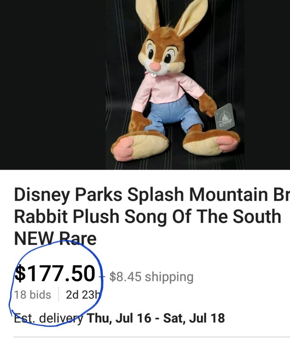Click the black background left of the plush
Image resolution: width=290 pixels, height=351 pixels.
pyautogui.click(x=55, y=85)
